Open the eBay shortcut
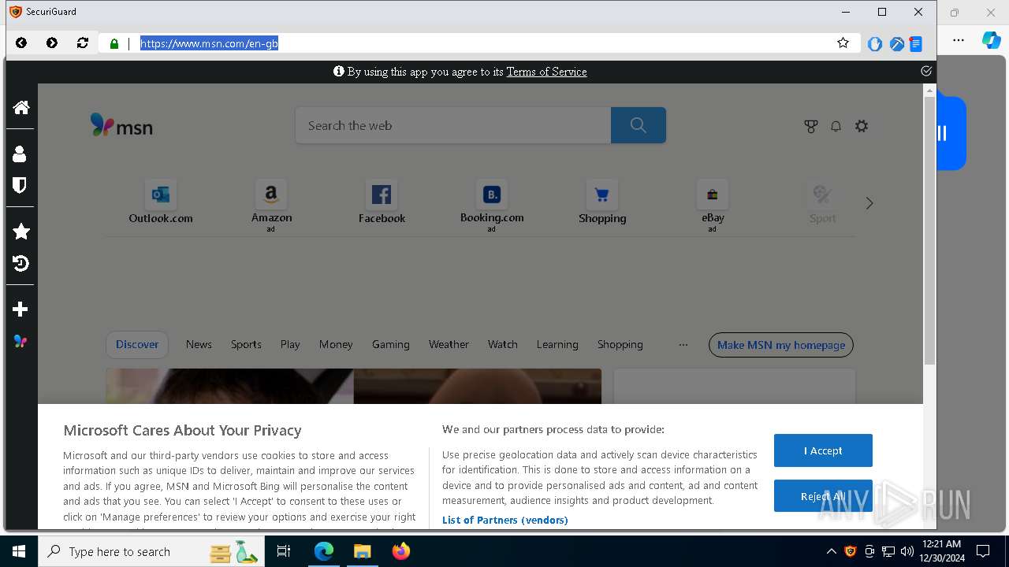This screenshot has height=567, width=1009. (x=713, y=205)
